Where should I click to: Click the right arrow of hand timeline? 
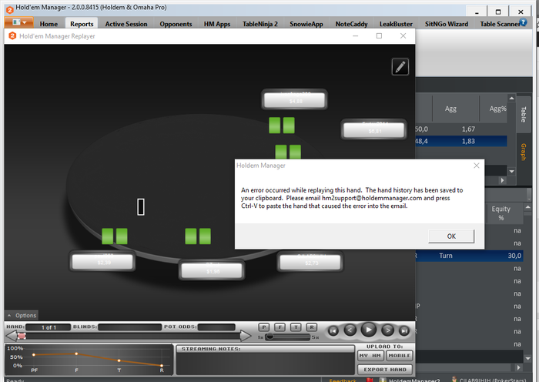coord(246,336)
